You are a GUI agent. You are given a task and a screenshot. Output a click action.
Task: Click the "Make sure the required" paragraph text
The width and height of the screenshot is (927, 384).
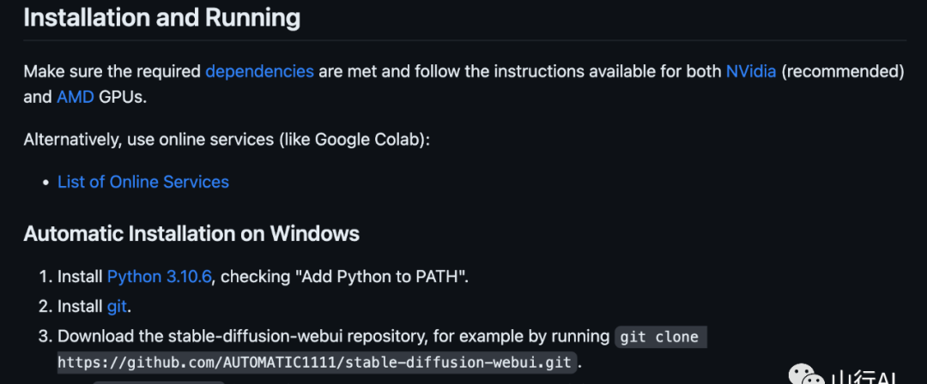click(x=112, y=72)
